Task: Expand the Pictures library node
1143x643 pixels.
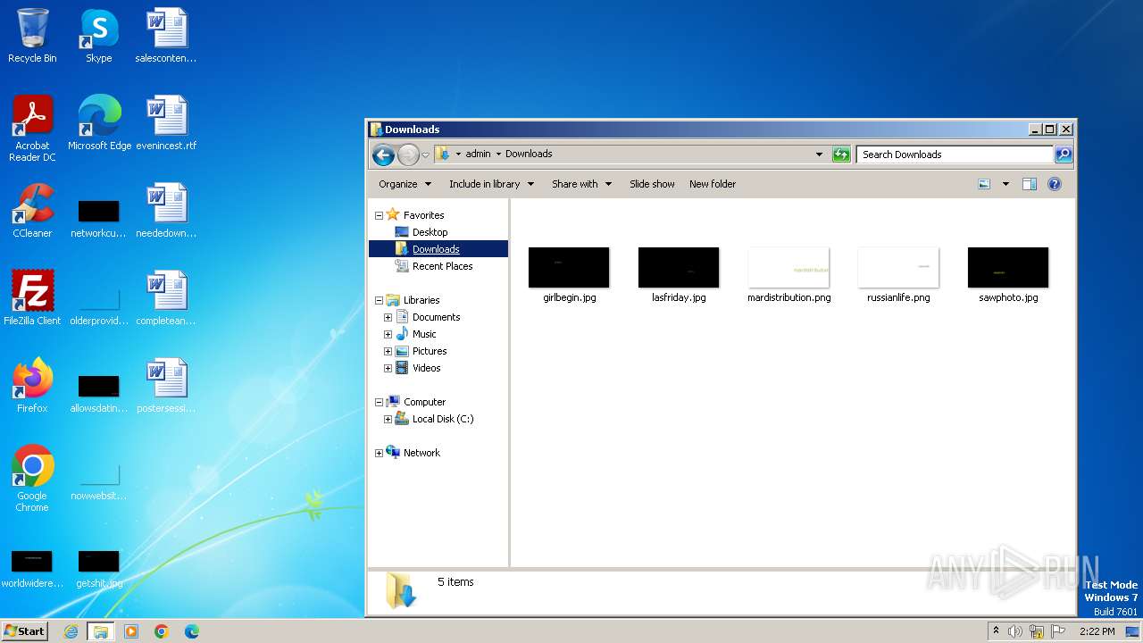Action: coord(388,351)
